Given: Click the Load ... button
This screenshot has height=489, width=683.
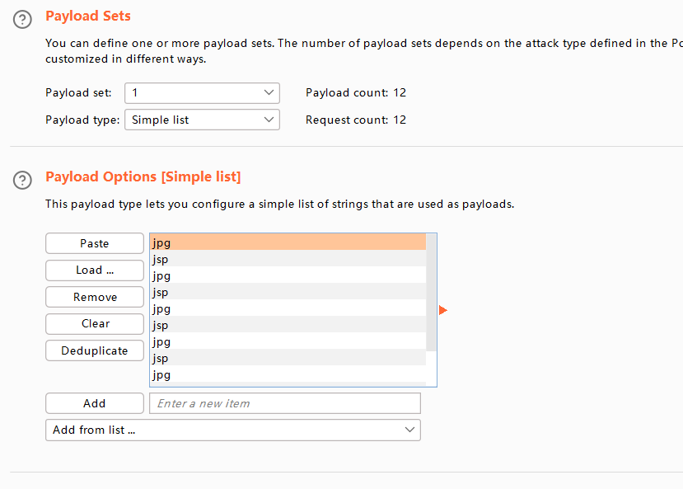Looking at the screenshot, I should (94, 270).
